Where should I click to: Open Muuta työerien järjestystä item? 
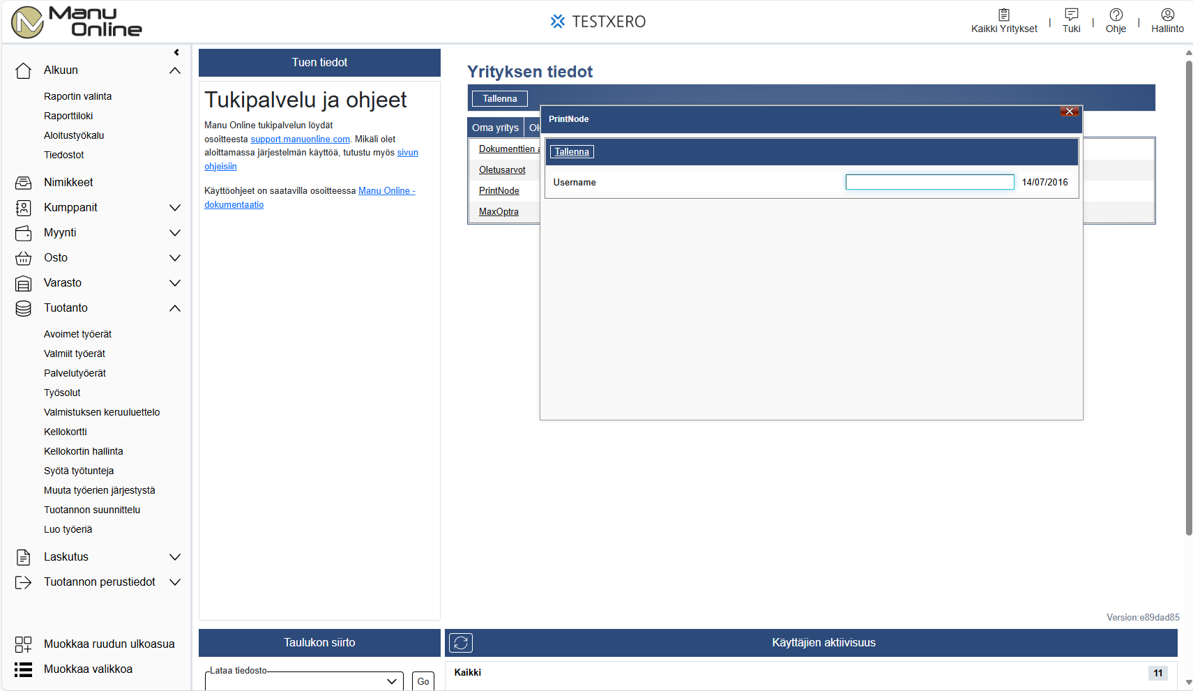click(100, 490)
